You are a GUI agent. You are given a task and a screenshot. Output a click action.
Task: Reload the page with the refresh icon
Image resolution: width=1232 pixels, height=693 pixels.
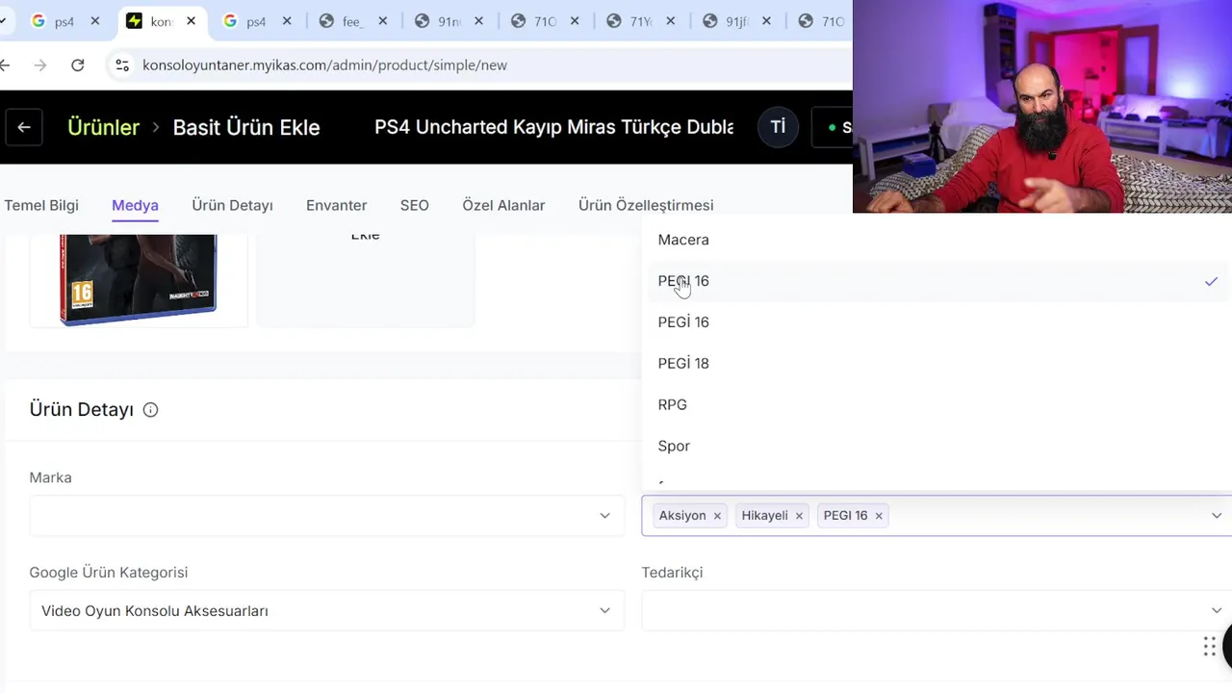pyautogui.click(x=78, y=64)
